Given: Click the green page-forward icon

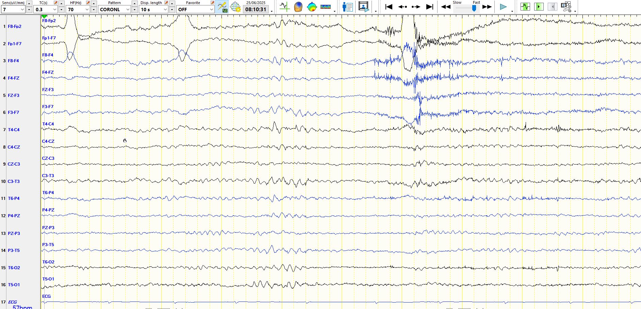Looking at the screenshot, I should (539, 7).
